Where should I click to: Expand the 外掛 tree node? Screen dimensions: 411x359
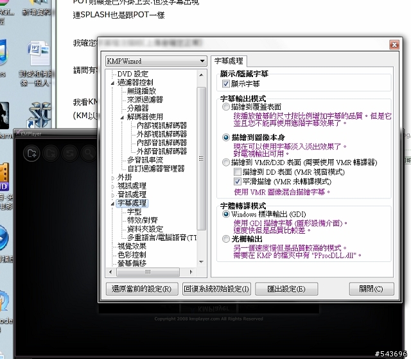[x=113, y=178]
